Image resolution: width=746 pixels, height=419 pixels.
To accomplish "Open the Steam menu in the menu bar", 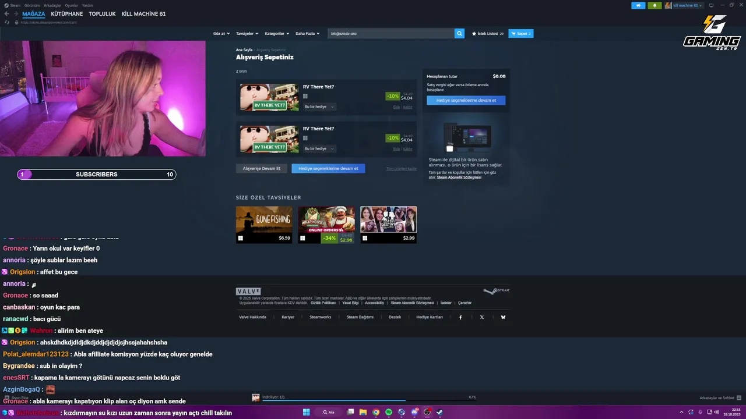I will coord(15,5).
